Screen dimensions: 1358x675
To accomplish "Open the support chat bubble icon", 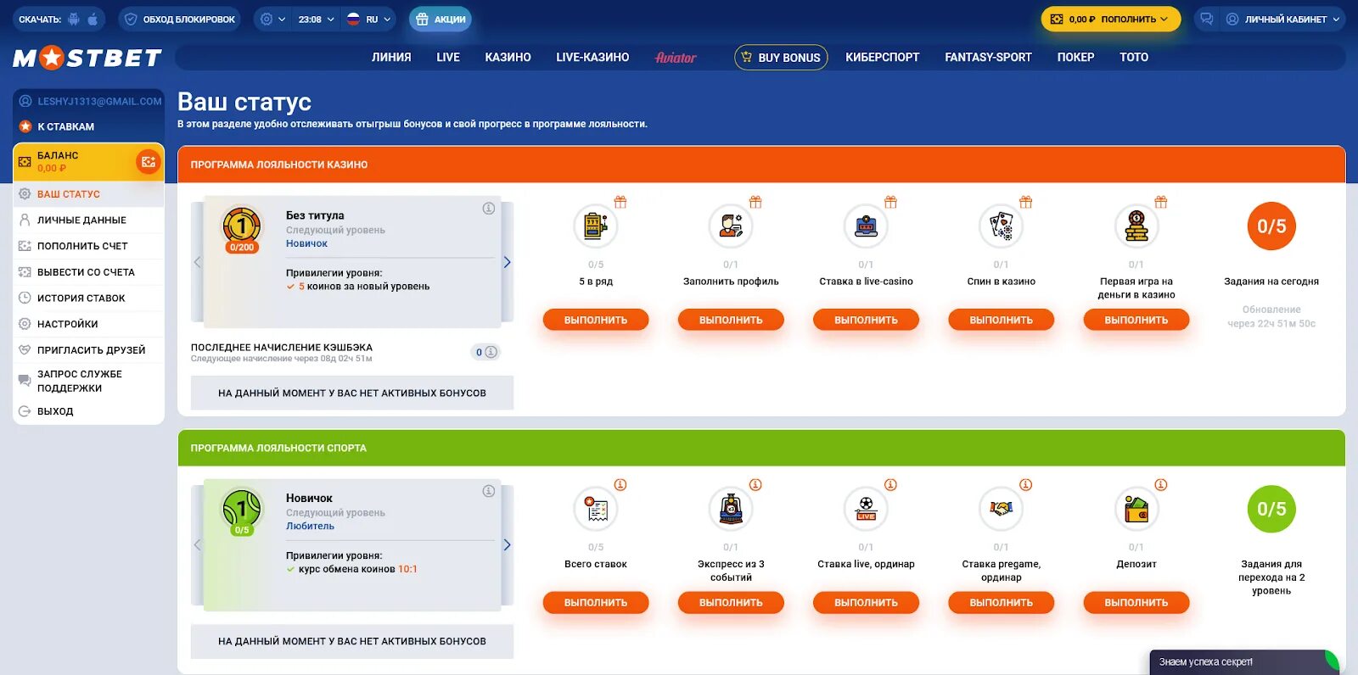I will click(x=1206, y=19).
